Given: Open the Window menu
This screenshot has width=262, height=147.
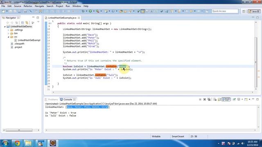Looking at the screenshot, I should coord(77,6).
